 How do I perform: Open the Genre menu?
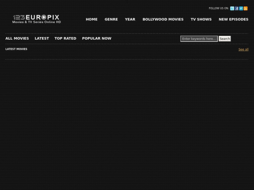click(111, 19)
